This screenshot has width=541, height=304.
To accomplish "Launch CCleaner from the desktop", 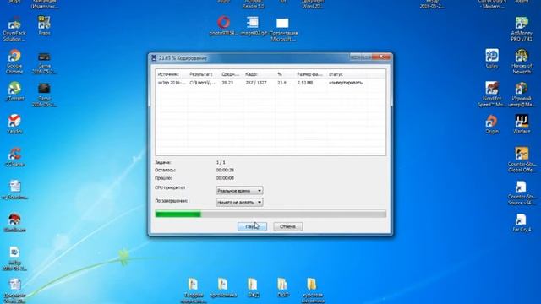I will (14, 157).
